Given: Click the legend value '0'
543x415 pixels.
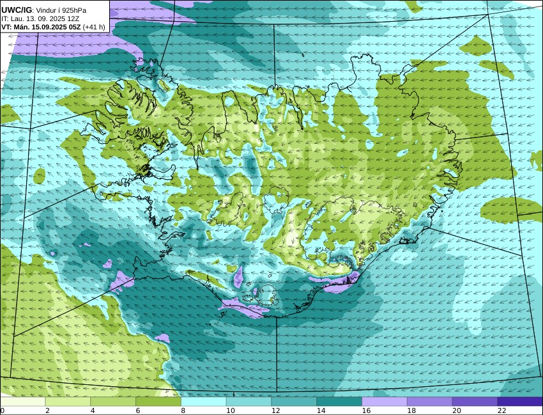Looking at the screenshot, I should pyautogui.click(x=2, y=411).
